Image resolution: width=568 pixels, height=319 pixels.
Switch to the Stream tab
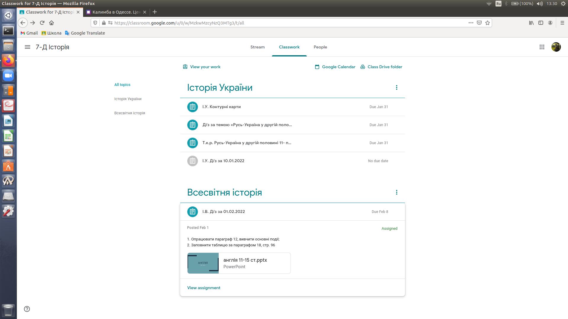pyautogui.click(x=257, y=47)
